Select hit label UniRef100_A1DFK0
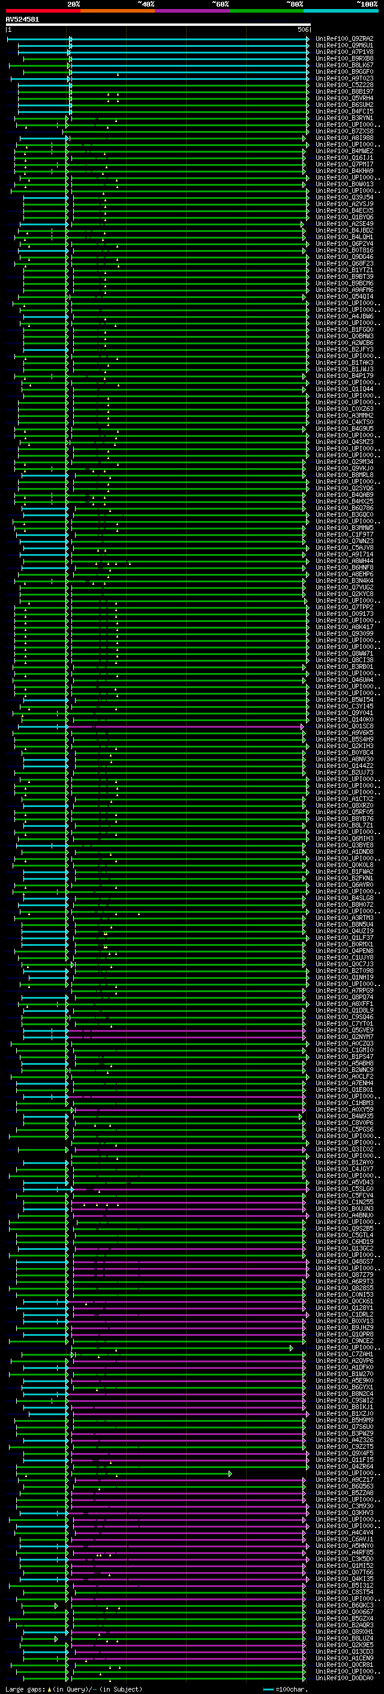 click(344, 1367)
